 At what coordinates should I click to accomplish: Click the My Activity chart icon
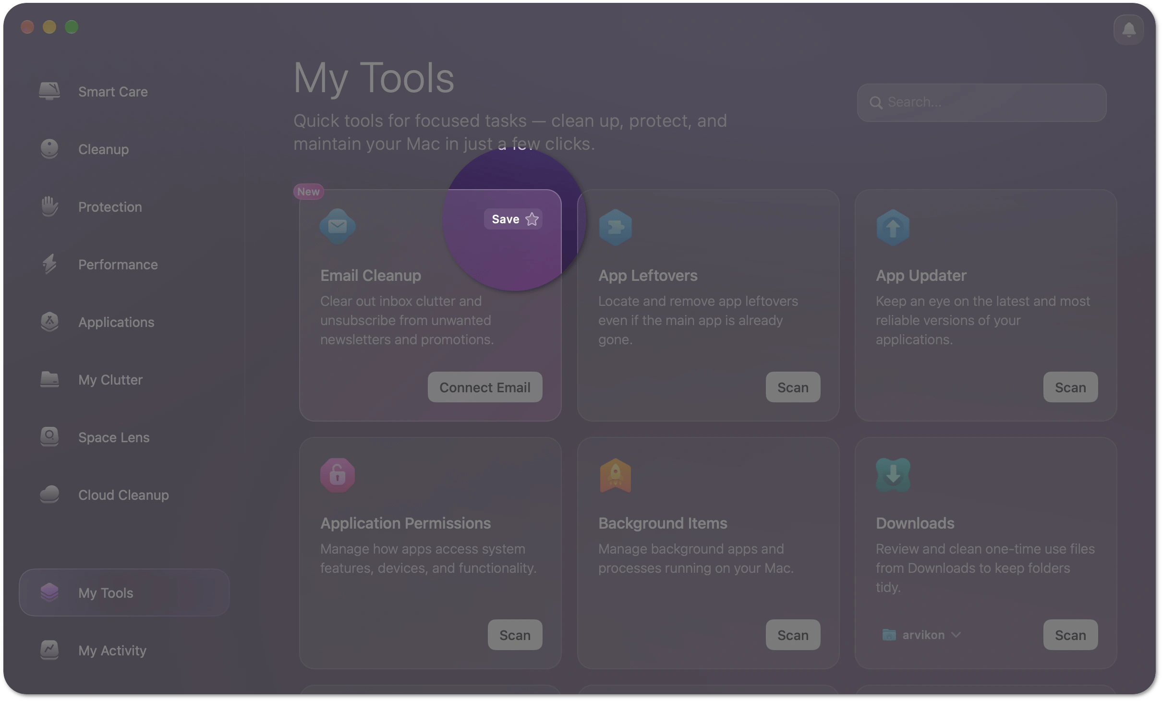[x=49, y=650]
